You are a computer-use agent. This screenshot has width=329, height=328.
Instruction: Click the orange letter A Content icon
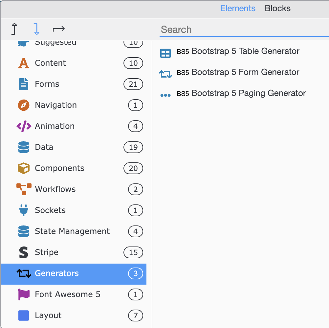coord(24,63)
